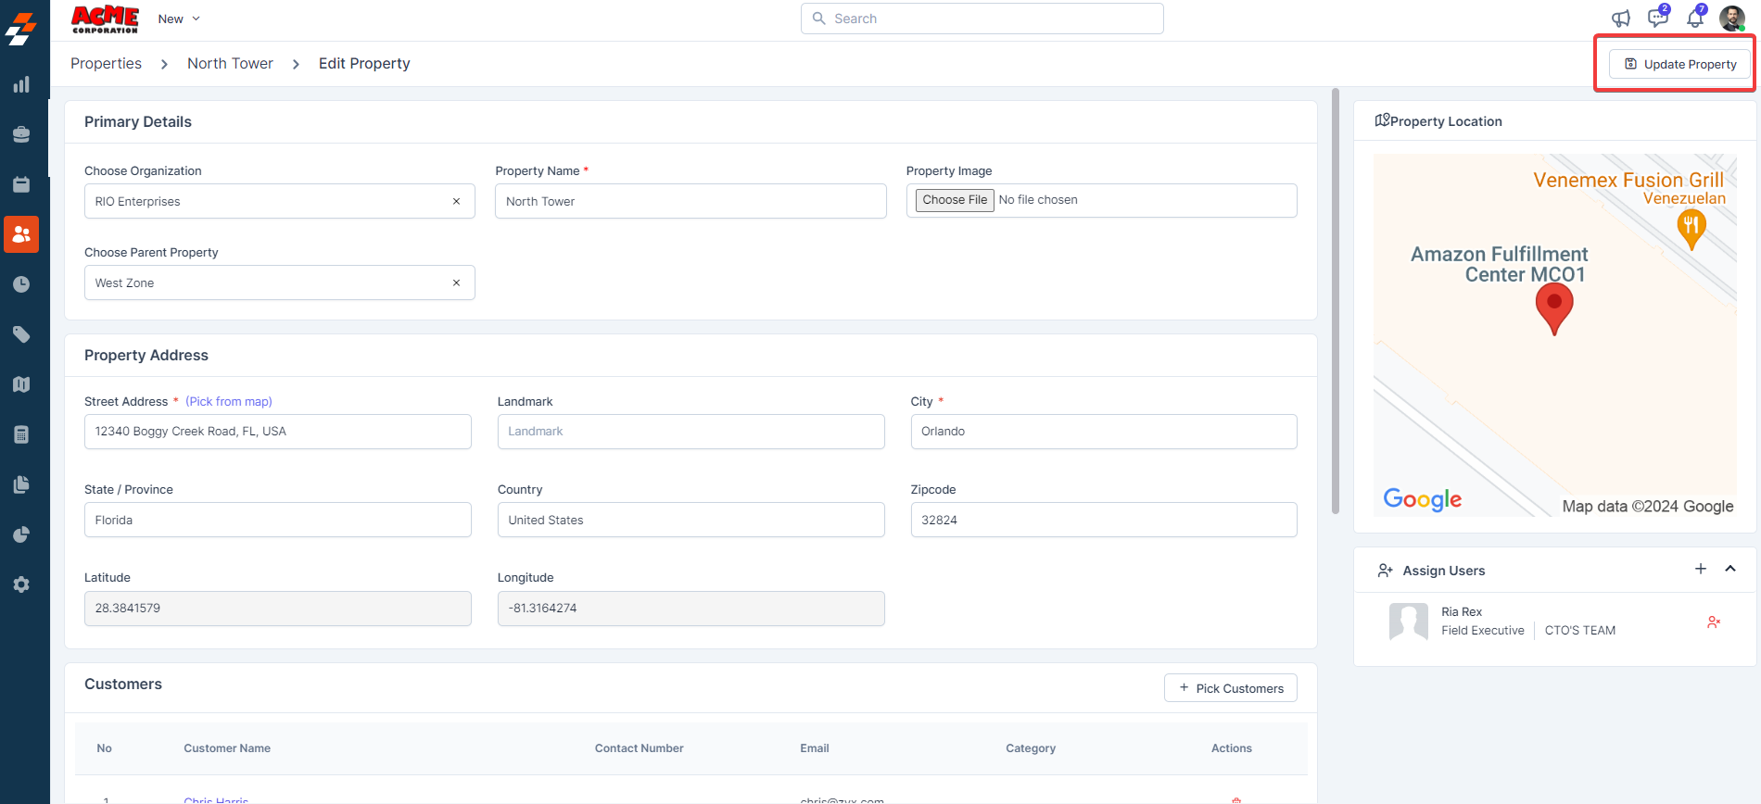Click the Update Property button
Viewport: 1761px width, 804px height.
coord(1679,64)
